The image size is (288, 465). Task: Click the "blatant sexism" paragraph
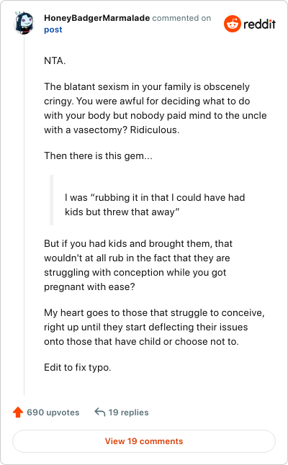(156, 108)
